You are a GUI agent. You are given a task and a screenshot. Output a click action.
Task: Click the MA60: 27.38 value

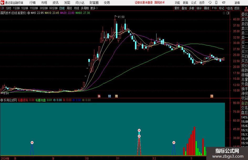coord(83,13)
